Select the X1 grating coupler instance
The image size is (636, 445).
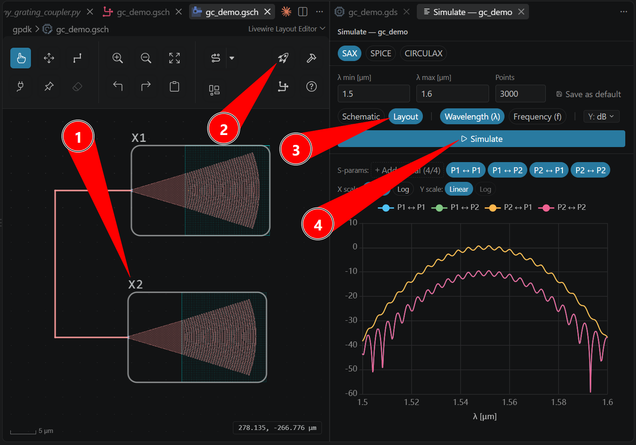(201, 190)
